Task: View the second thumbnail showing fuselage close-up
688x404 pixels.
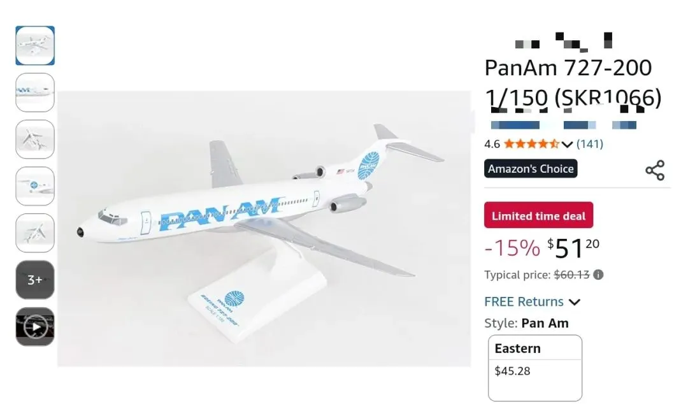Action: coord(35,92)
